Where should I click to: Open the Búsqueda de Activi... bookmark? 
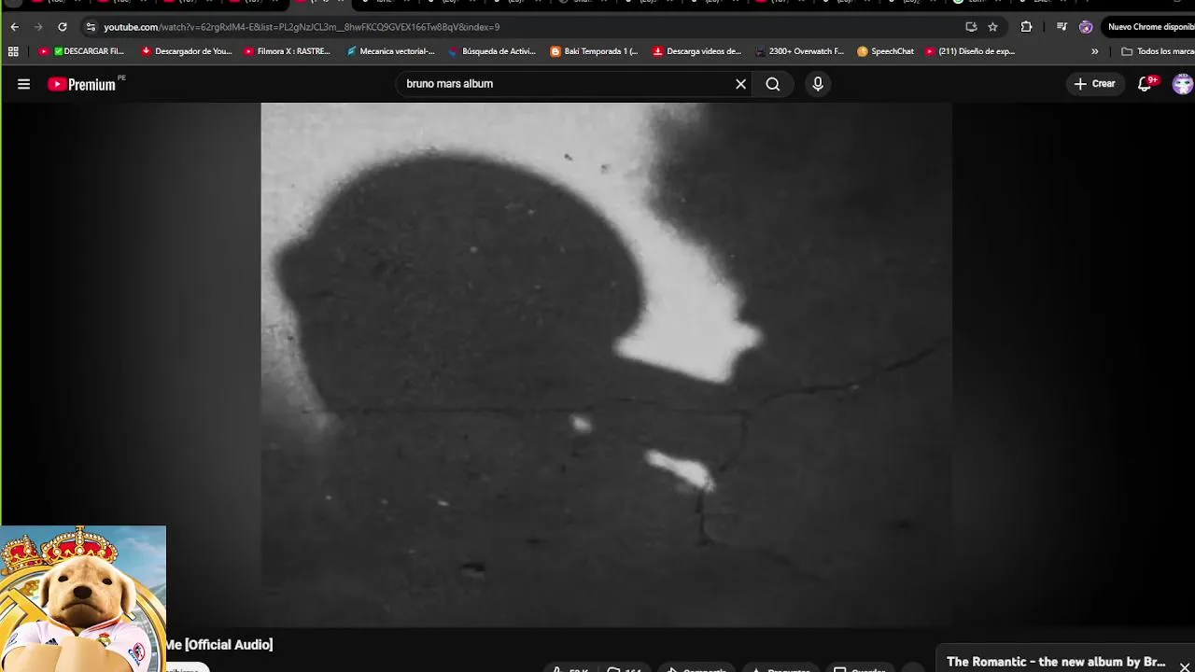click(492, 51)
